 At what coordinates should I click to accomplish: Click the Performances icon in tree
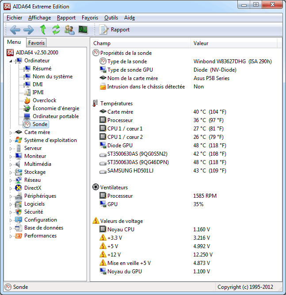(x=19, y=236)
